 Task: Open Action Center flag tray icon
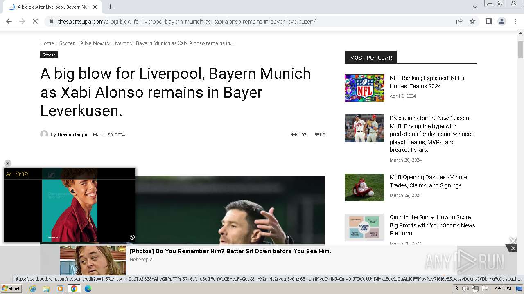point(485,289)
